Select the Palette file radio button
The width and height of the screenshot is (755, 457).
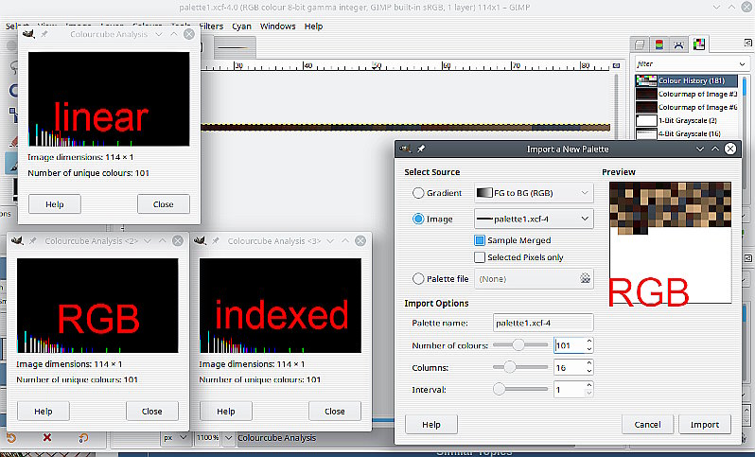418,279
